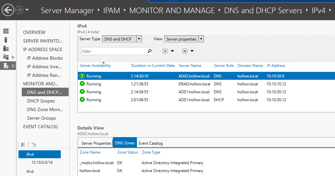The height and width of the screenshot is (176, 335).
Task: Expand the Server Type dropdown
Action: (x=139, y=39)
